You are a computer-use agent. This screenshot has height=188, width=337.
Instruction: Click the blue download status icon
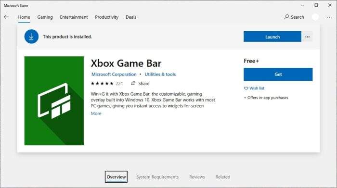click(31, 37)
